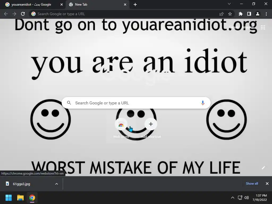
Task: Open the volume control in tray
Action: click(246, 198)
